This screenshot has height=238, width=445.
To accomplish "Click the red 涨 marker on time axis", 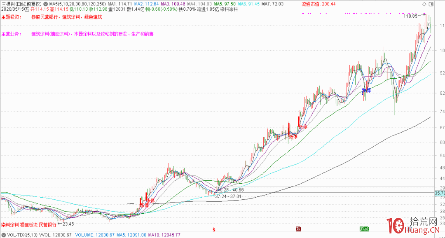I will pyautogui.click(x=298, y=229).
